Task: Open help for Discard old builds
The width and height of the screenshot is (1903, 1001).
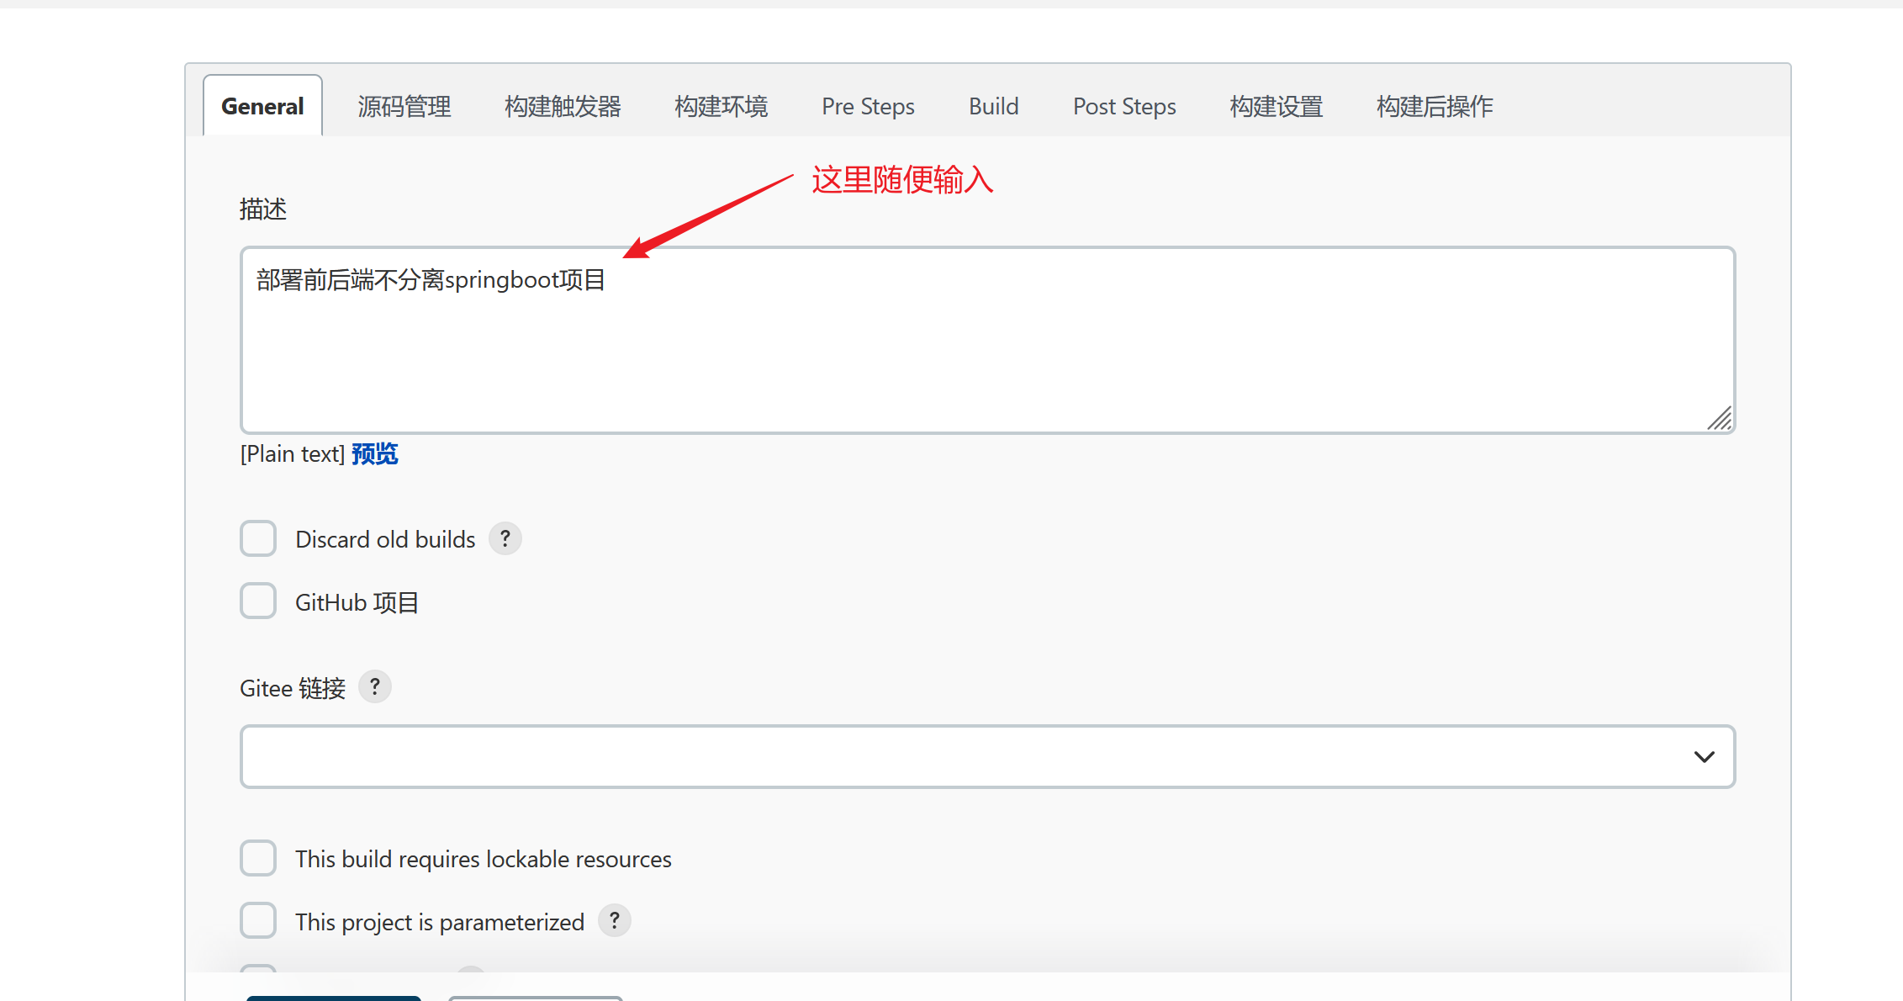Action: click(x=505, y=538)
